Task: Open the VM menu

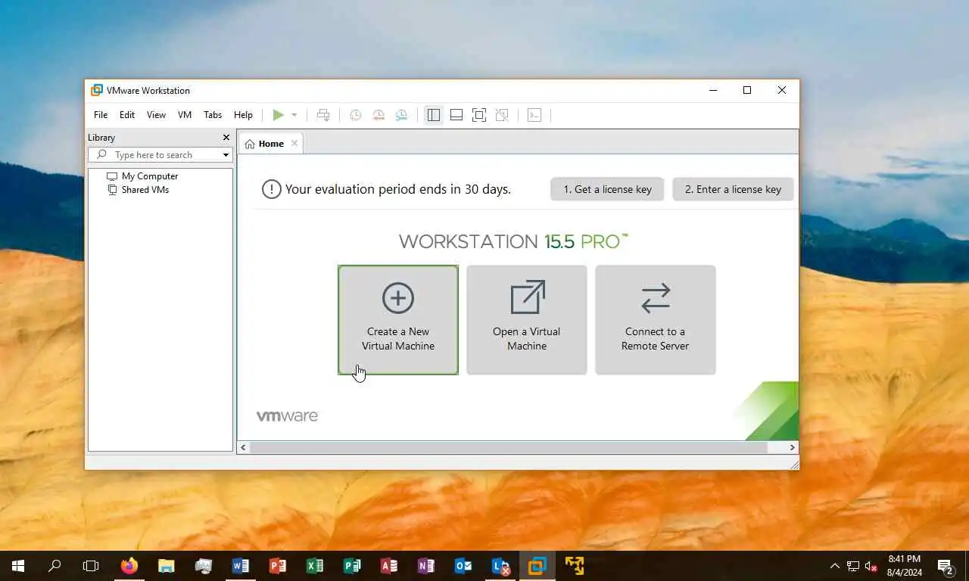Action: click(185, 115)
